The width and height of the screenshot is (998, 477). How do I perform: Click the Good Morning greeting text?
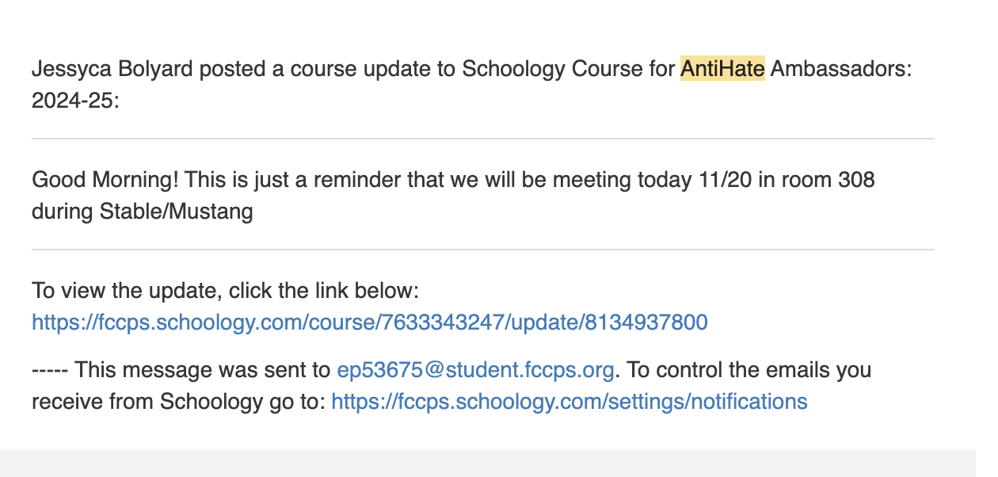tap(105, 181)
